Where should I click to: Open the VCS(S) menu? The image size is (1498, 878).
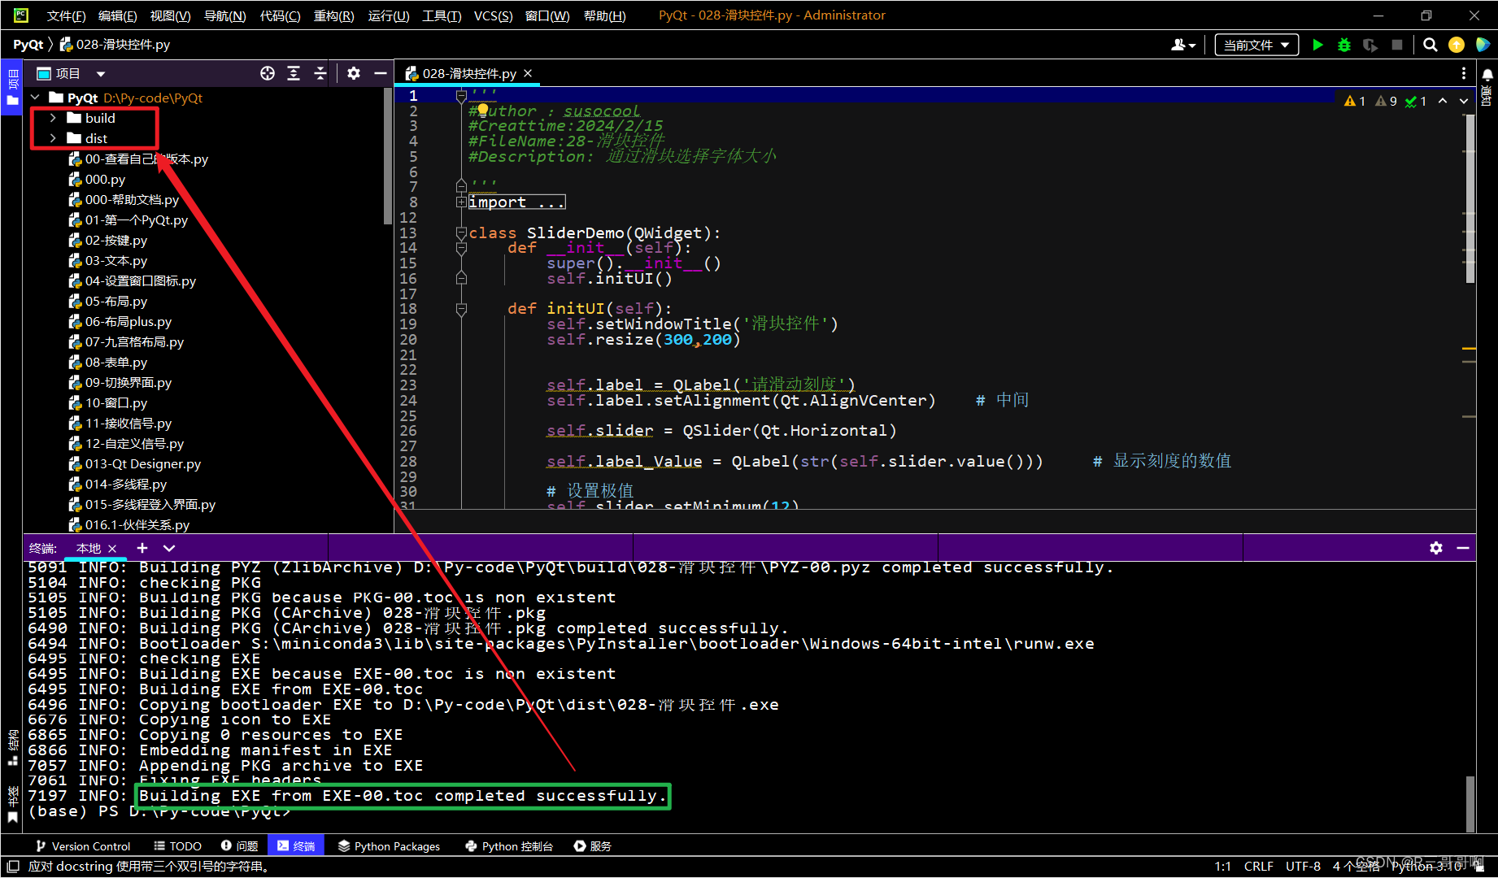point(493,15)
